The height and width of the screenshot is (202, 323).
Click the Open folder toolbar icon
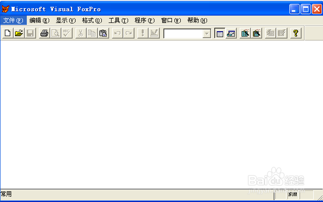(x=19, y=33)
